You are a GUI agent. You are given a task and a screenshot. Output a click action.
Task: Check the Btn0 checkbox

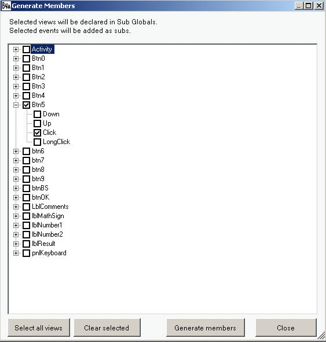tap(27, 58)
